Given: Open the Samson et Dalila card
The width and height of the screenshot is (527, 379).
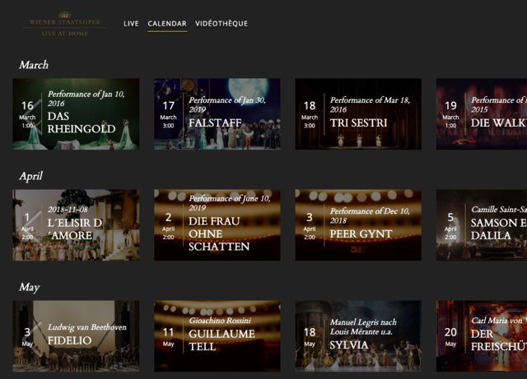Looking at the screenshot, I should [482, 225].
